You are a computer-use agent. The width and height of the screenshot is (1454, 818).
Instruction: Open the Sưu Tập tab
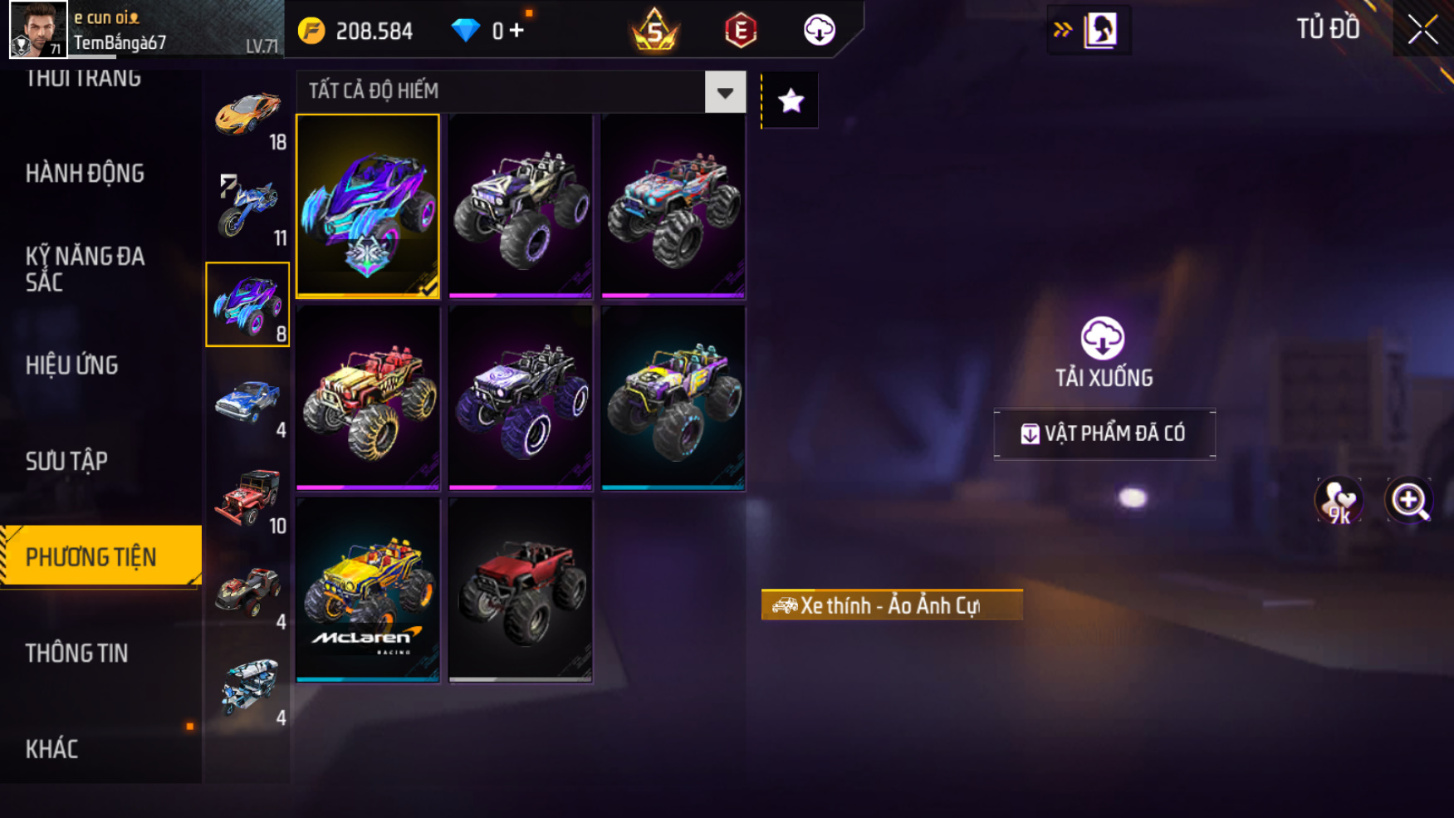click(x=66, y=461)
